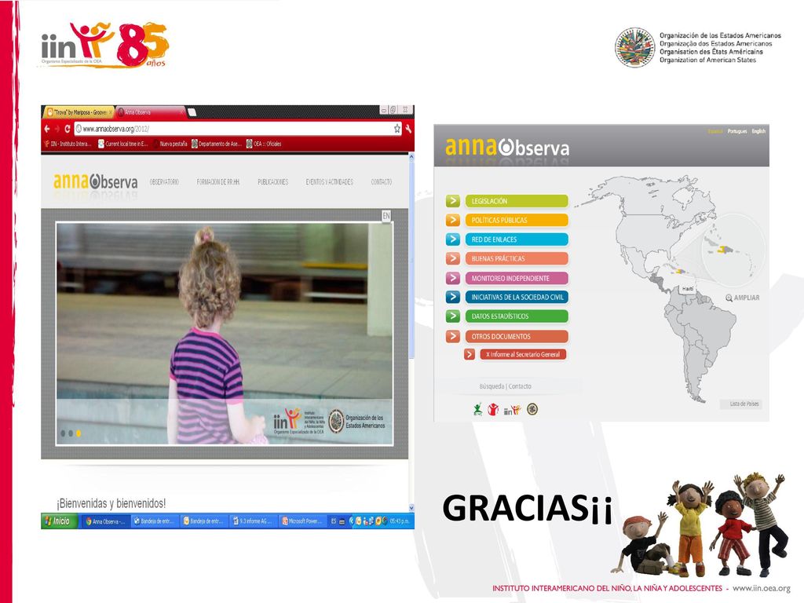This screenshot has width=804, height=603.
Task: Select the yellow third slideshow dot
Action: [79, 433]
